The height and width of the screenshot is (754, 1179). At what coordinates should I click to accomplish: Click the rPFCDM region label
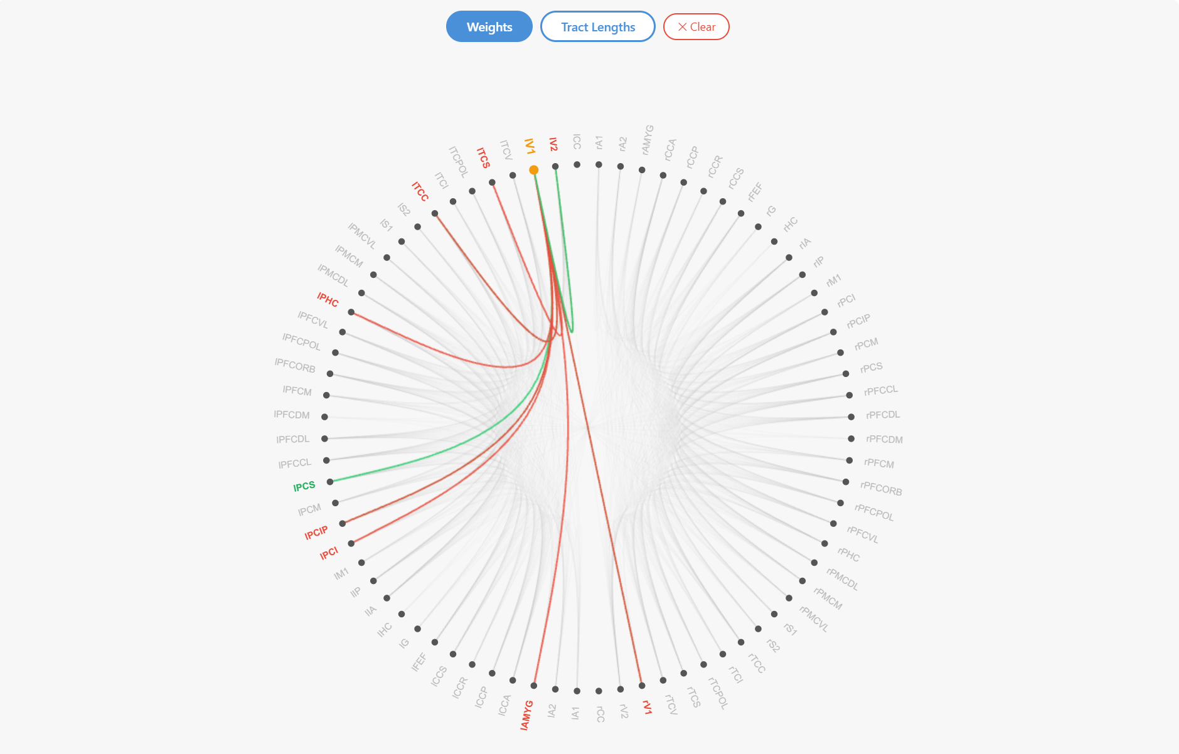(x=884, y=439)
